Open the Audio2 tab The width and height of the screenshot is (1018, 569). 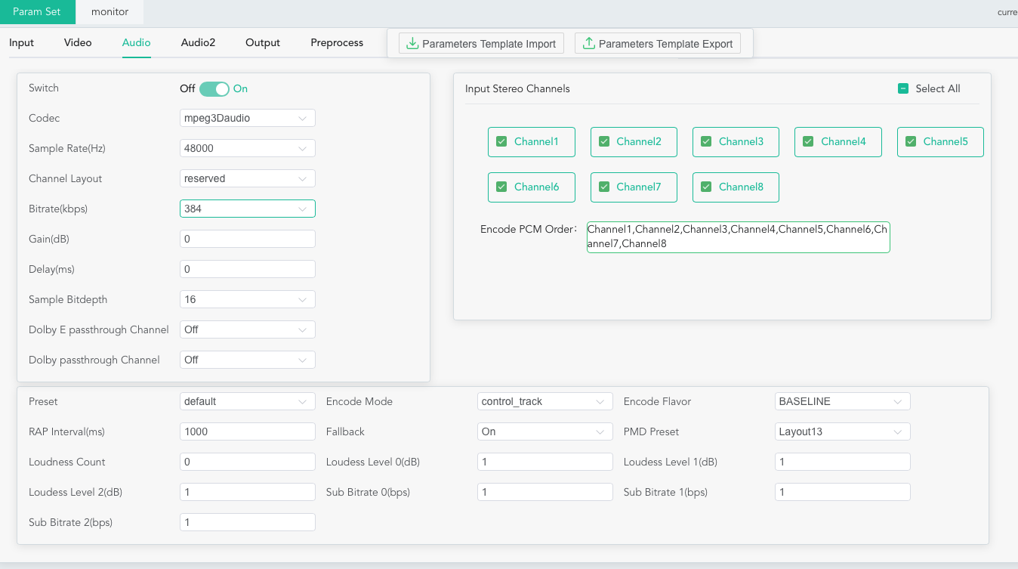[198, 42]
